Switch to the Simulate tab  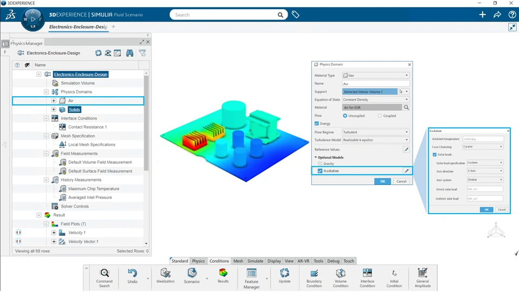click(x=255, y=261)
